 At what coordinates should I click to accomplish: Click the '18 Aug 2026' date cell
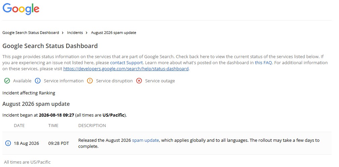pyautogui.click(x=26, y=143)
